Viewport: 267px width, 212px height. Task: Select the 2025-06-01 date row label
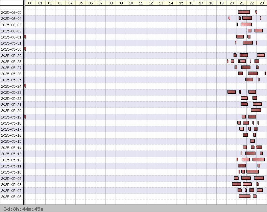tap(11, 37)
